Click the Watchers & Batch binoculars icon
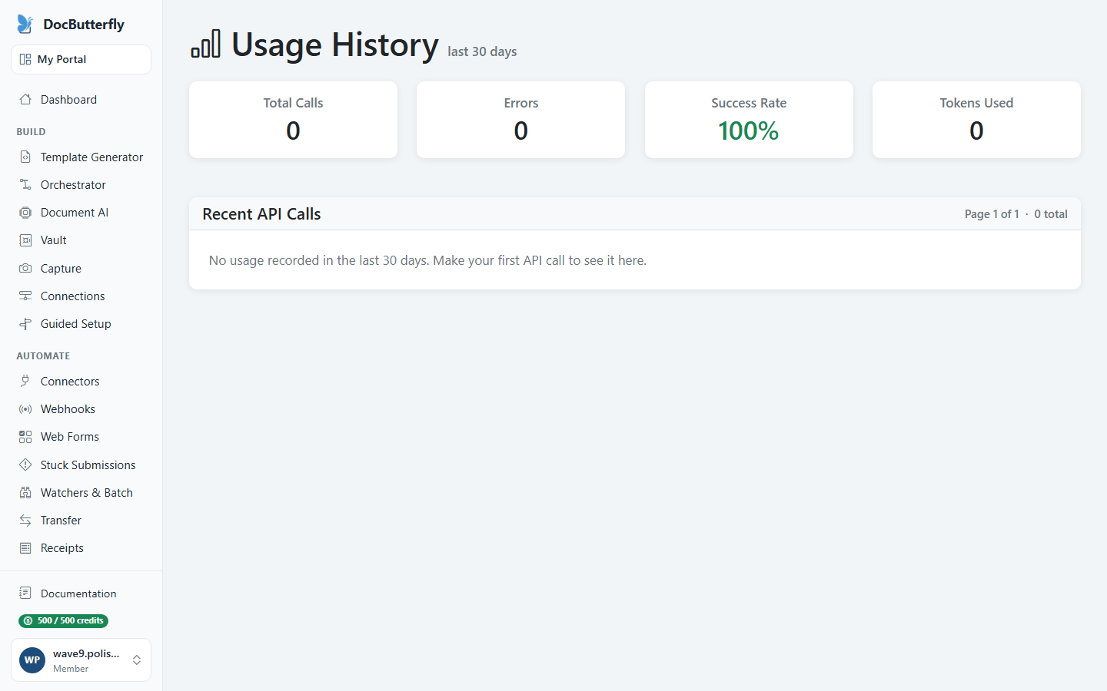This screenshot has height=691, width=1107. coord(25,493)
